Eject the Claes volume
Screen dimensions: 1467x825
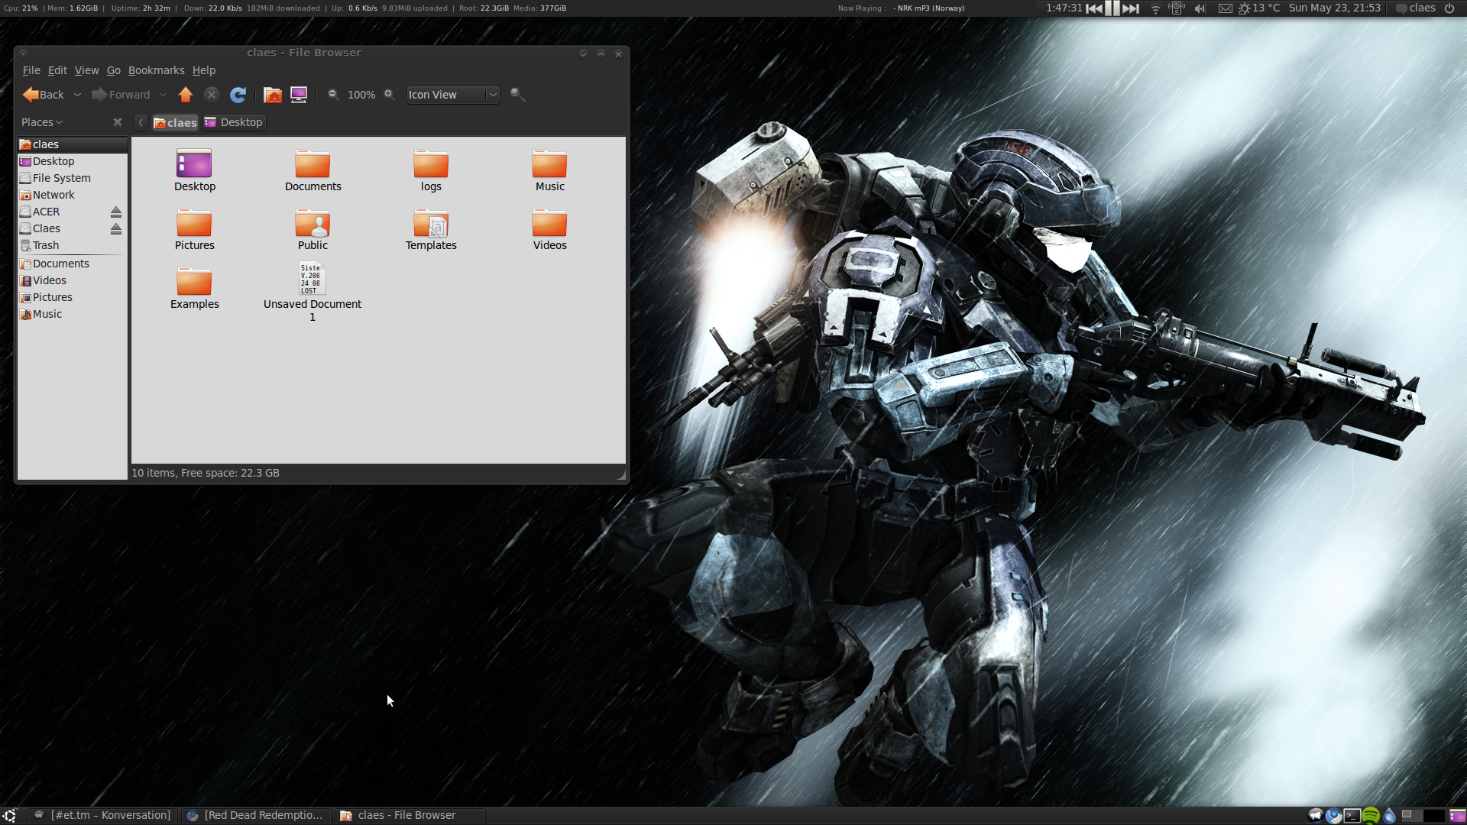(116, 228)
